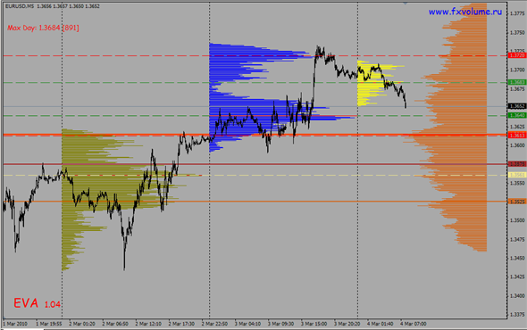Click the 4 Mar 07:00 time label
527x330 pixels.
click(413, 324)
